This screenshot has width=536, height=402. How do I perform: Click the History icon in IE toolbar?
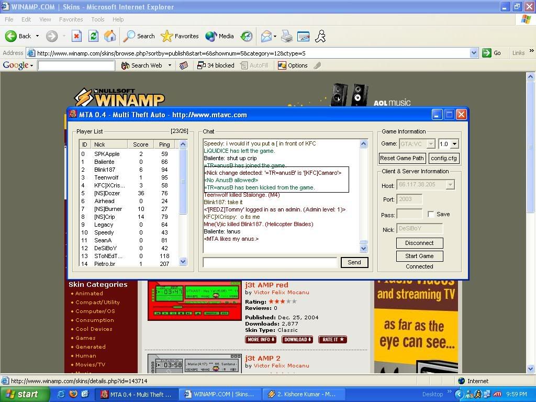click(247, 36)
